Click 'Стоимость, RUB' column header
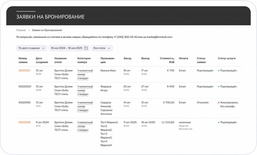257x155 pixels. (x=167, y=60)
